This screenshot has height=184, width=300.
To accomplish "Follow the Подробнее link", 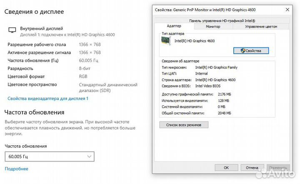I will 16,169.
